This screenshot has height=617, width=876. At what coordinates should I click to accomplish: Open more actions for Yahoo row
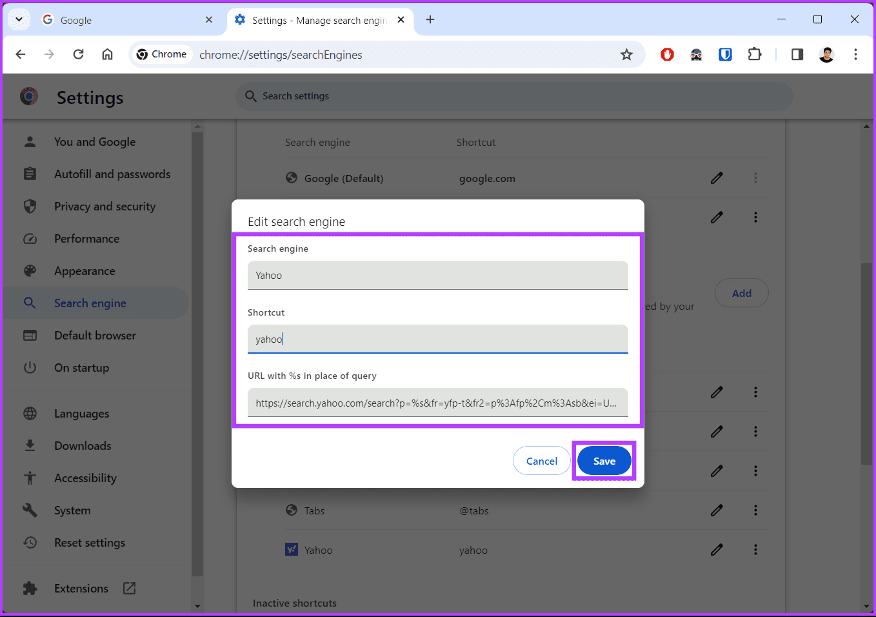(755, 550)
